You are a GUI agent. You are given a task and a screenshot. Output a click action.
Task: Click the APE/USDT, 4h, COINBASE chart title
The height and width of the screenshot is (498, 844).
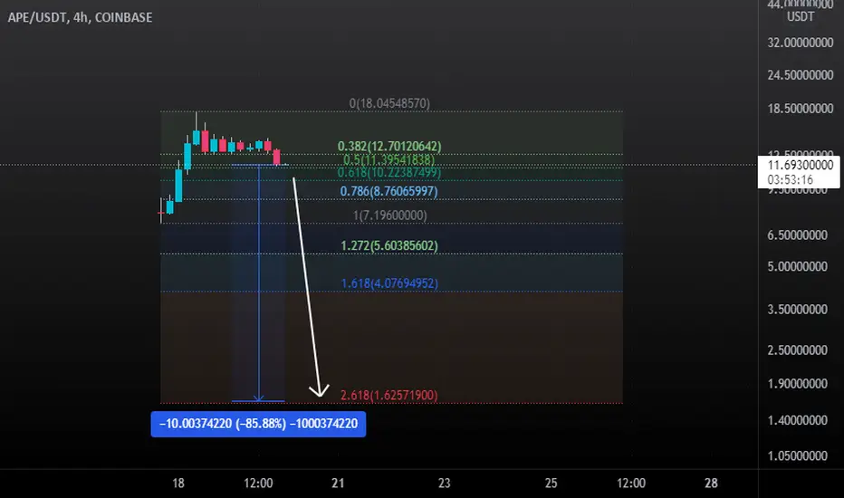point(81,17)
